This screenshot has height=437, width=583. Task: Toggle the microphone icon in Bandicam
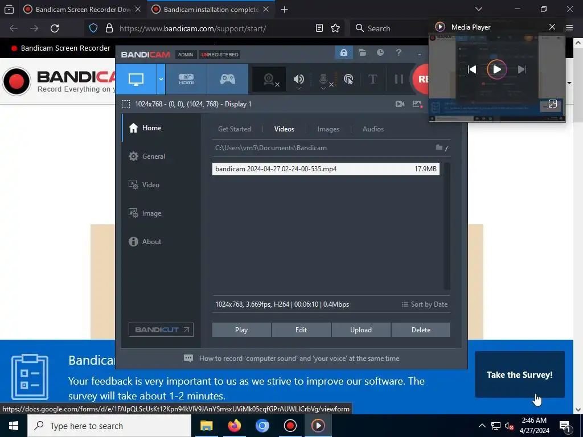coord(323,79)
